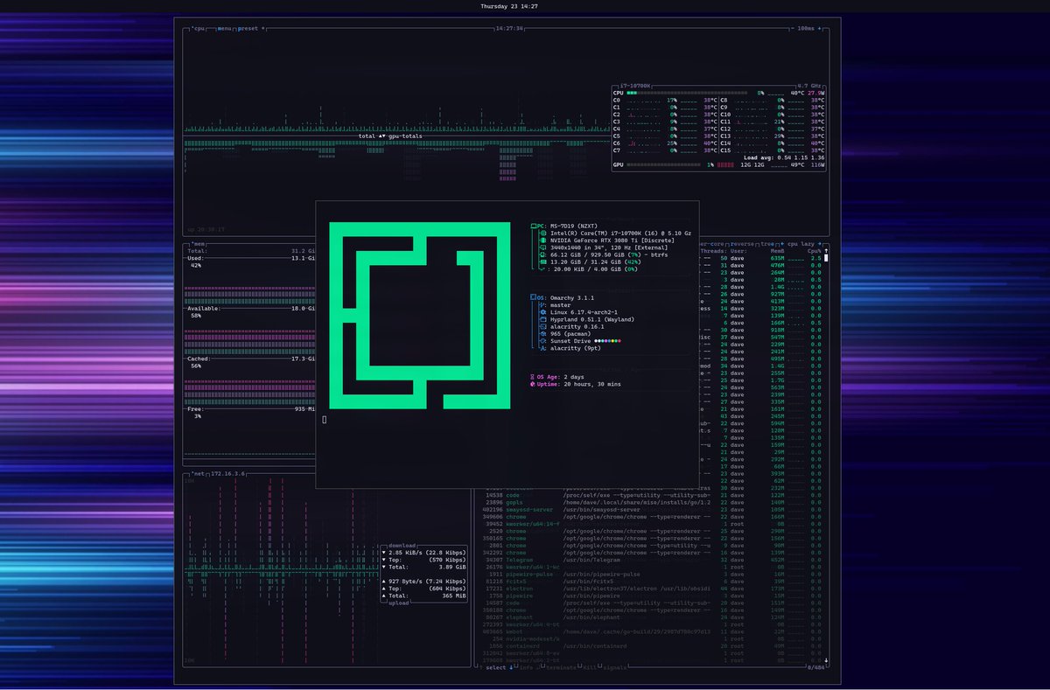This screenshot has height=690, width=1050.
Task: Click the Thursday 23 14:27 clock in top bar
Action: pos(509,6)
